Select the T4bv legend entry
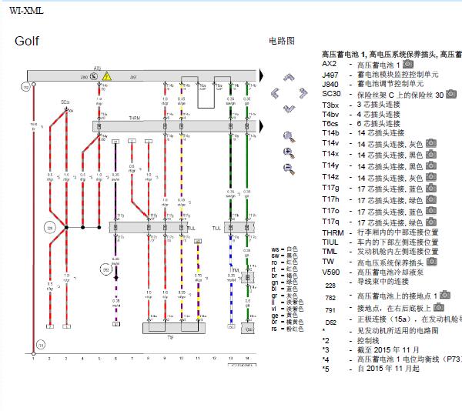This screenshot has width=462, height=411. coord(361,114)
